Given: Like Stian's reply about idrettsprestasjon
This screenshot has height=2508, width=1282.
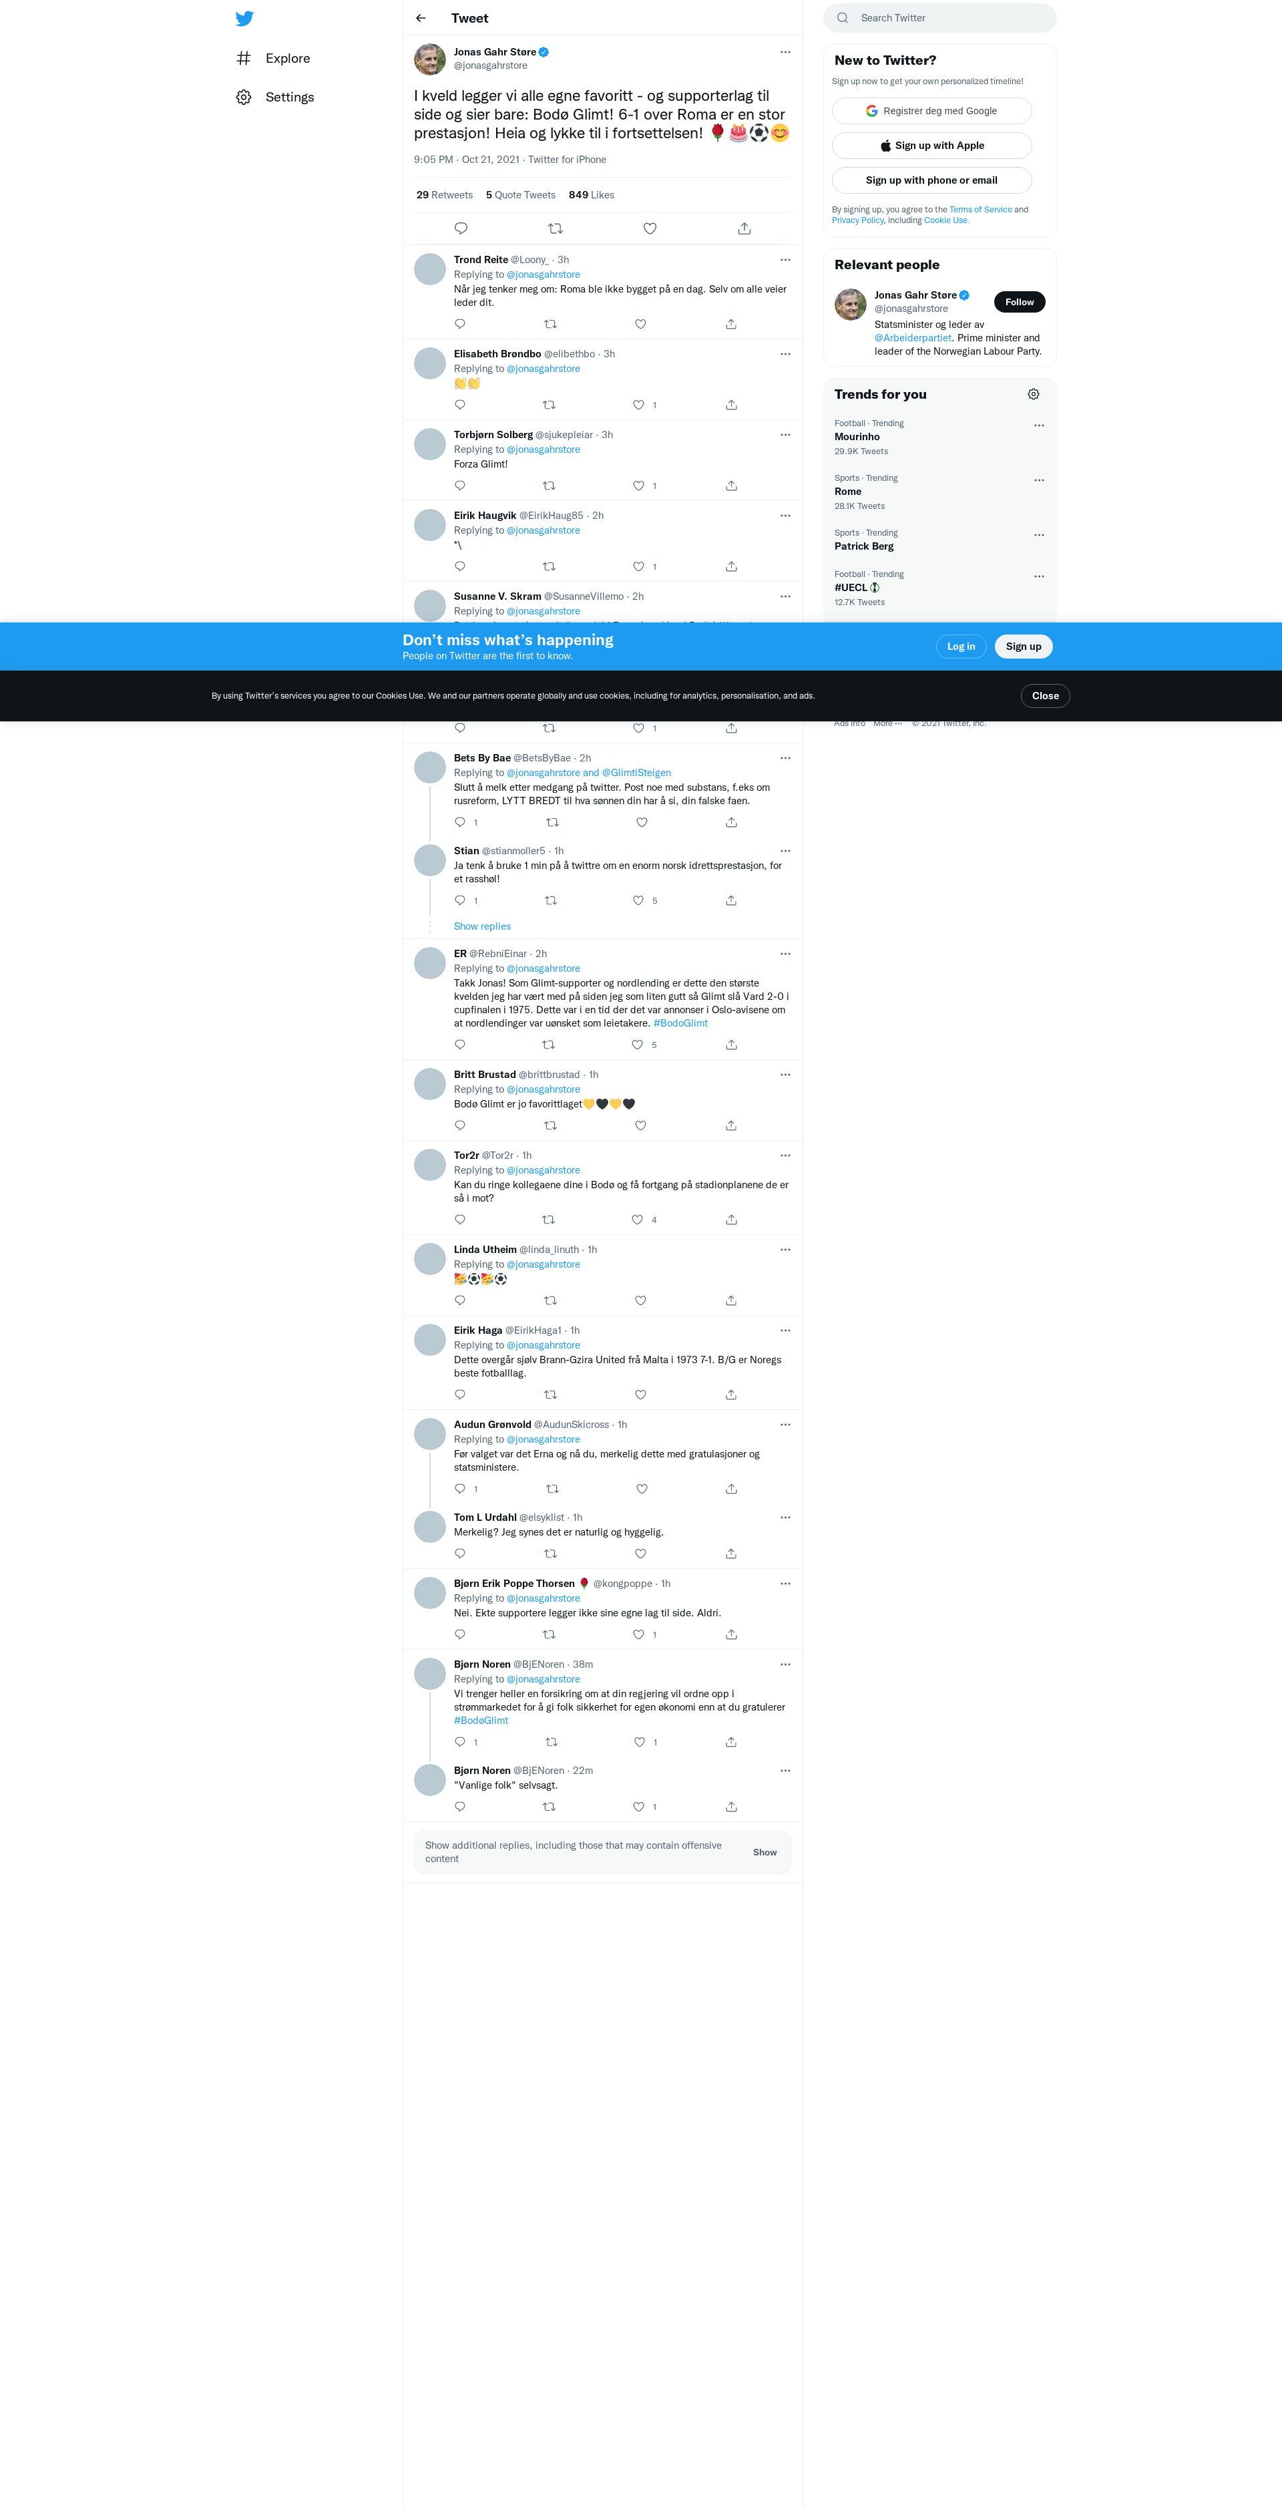Looking at the screenshot, I should coord(638,900).
